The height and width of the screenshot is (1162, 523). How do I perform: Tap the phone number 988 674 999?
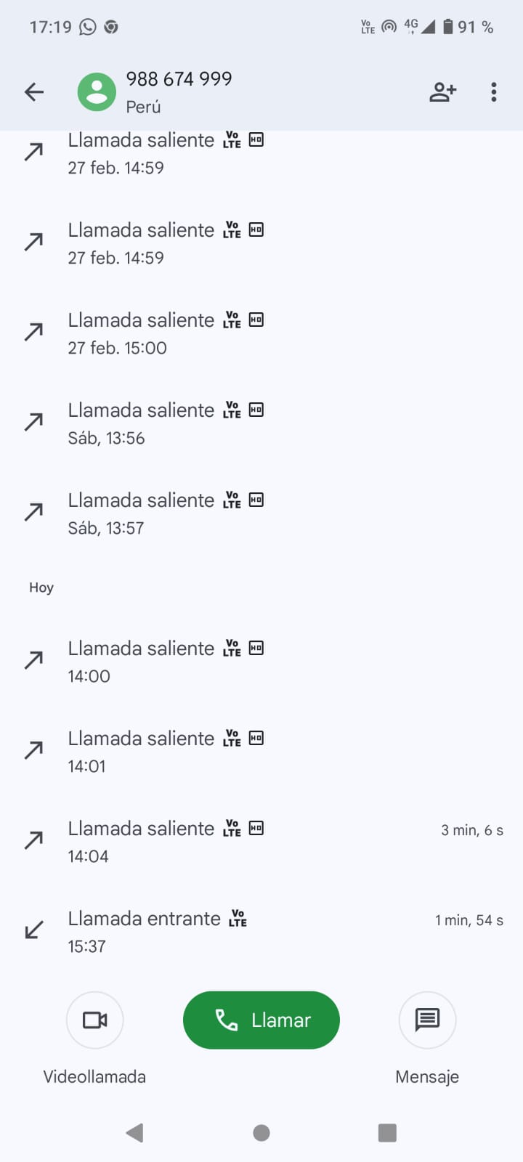pos(179,79)
